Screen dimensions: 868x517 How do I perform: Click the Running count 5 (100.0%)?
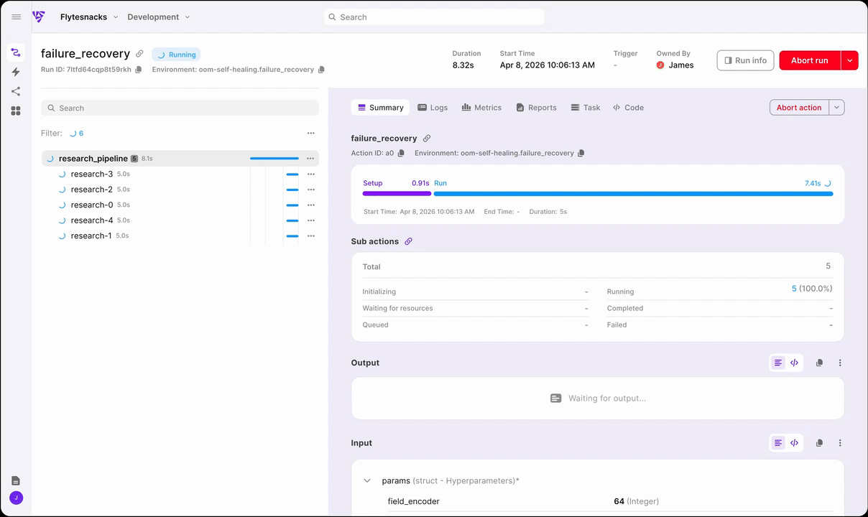pyautogui.click(x=812, y=289)
